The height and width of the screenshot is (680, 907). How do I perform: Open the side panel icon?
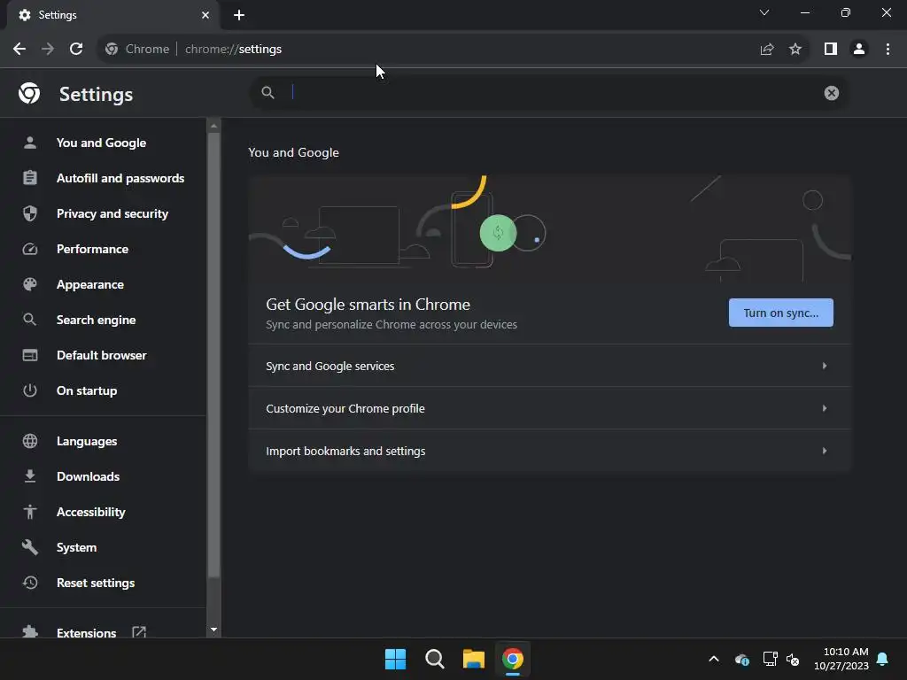(831, 50)
